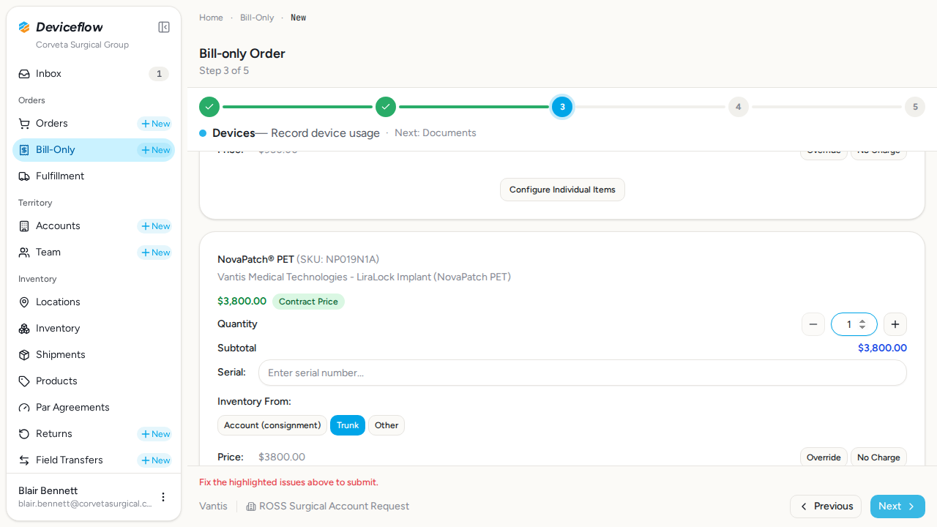This screenshot has width=937, height=527.
Task: Navigate to Bill-Only breadcrumb
Action: point(257,18)
